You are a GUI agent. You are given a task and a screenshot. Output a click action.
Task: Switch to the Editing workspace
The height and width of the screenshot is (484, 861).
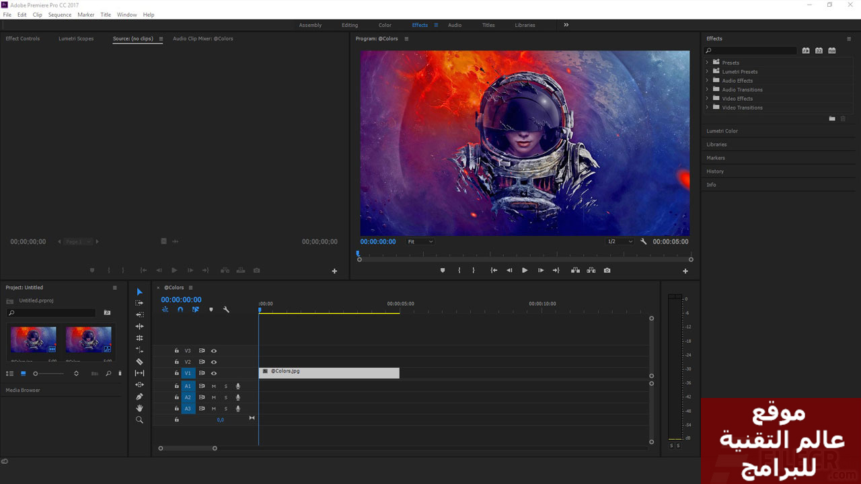(350, 25)
